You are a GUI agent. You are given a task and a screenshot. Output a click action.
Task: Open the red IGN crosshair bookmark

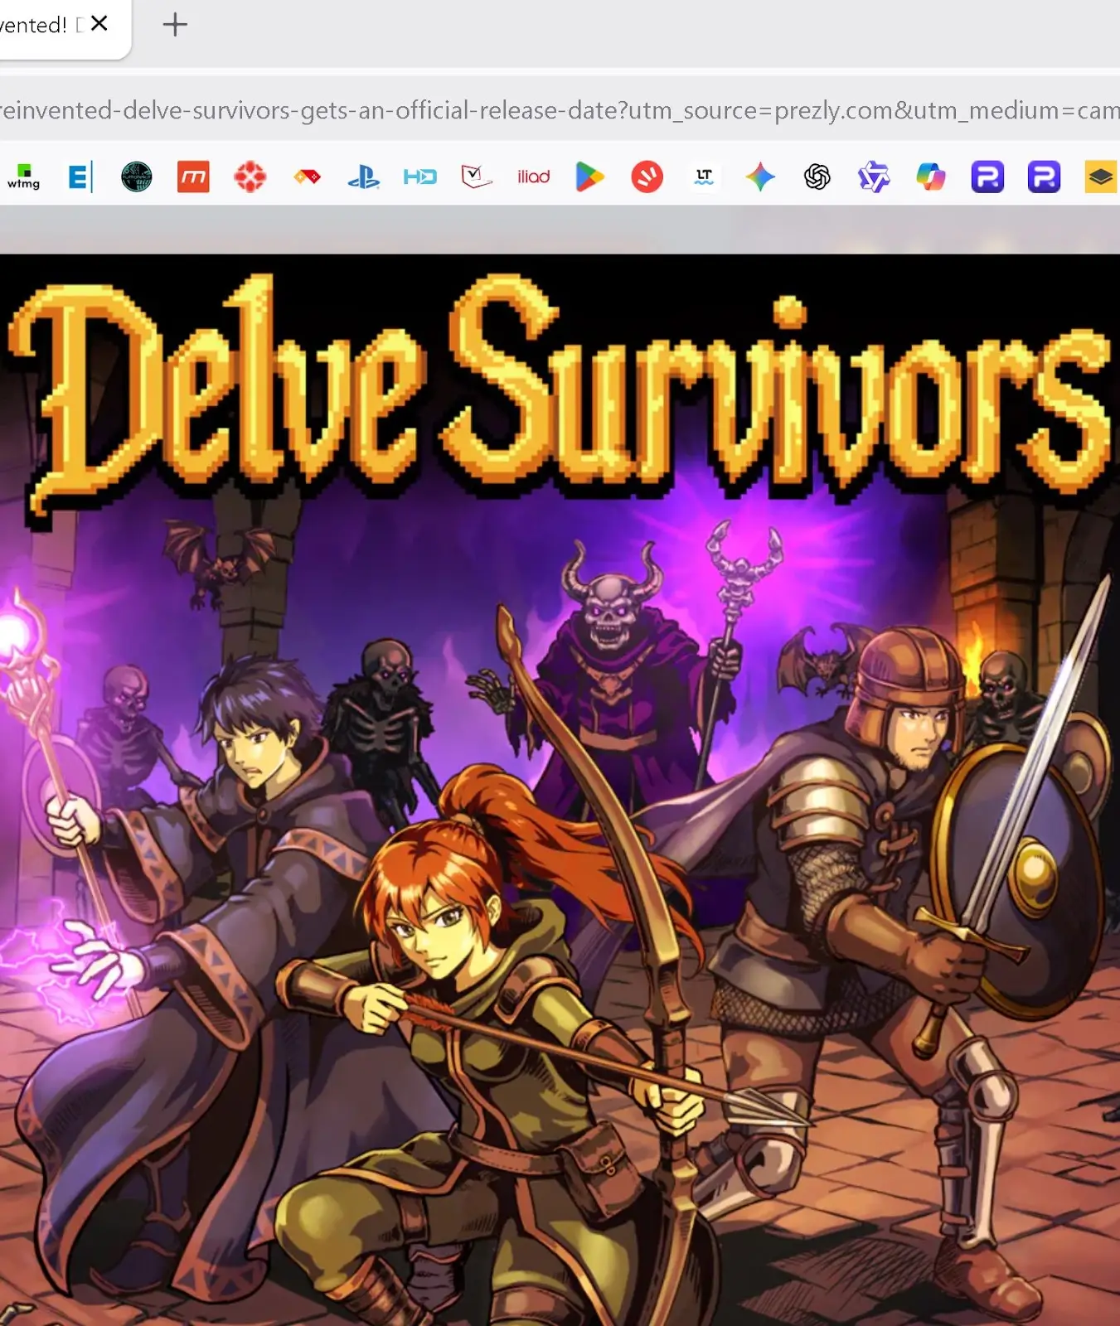click(250, 177)
